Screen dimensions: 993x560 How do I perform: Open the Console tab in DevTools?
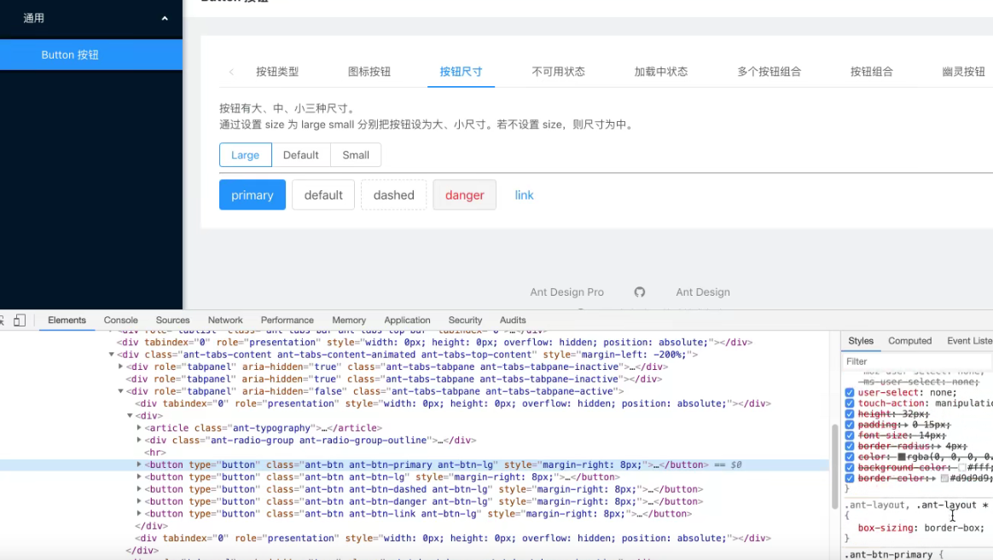(121, 320)
